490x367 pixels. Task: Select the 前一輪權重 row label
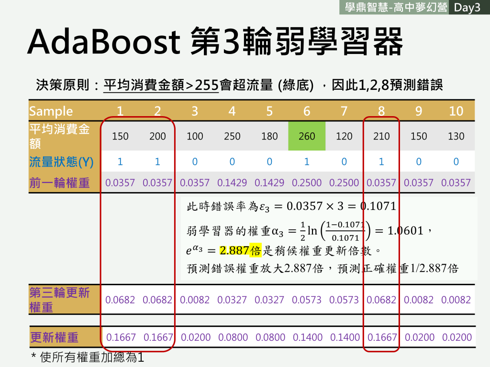click(60, 183)
